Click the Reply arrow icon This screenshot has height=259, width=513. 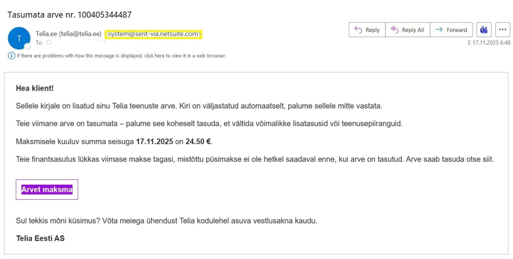click(359, 30)
